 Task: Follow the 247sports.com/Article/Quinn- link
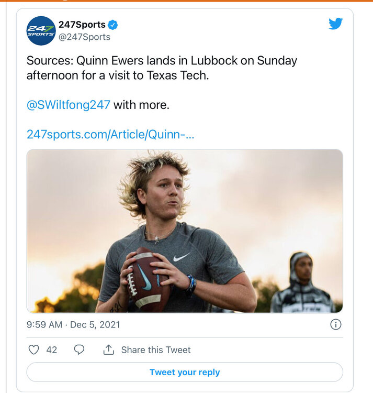(110, 134)
